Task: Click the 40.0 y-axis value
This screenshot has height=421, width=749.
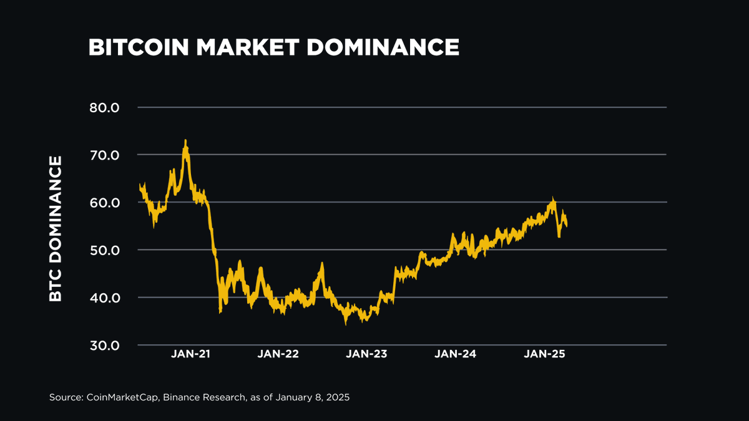Action: point(104,298)
